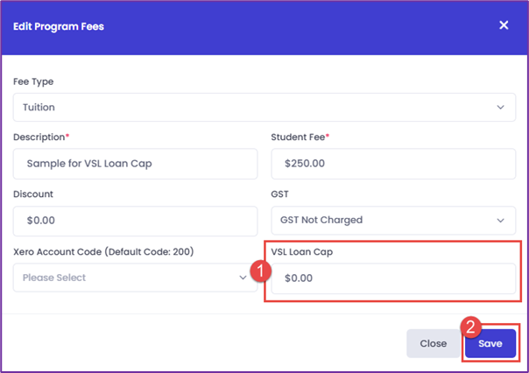The image size is (529, 373).
Task: Expand the GST Not Charged dropdown
Action: pyautogui.click(x=393, y=221)
